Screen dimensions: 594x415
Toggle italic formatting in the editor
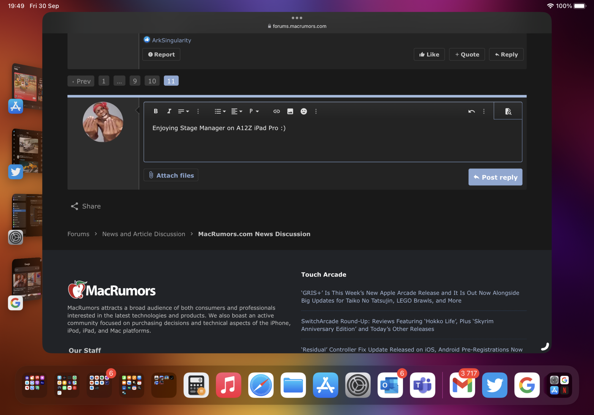(169, 111)
